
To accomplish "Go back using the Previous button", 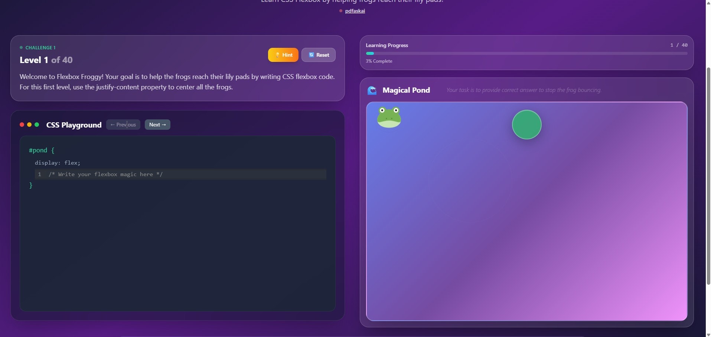I will click(x=123, y=125).
